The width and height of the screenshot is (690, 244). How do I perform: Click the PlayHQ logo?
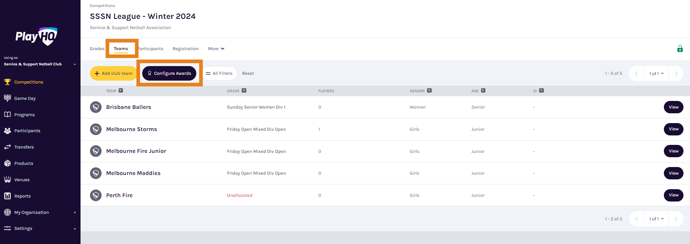36,36
